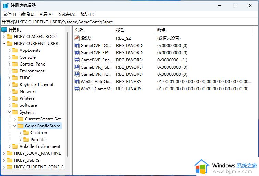Open the 帮助(H) menu

click(87, 14)
